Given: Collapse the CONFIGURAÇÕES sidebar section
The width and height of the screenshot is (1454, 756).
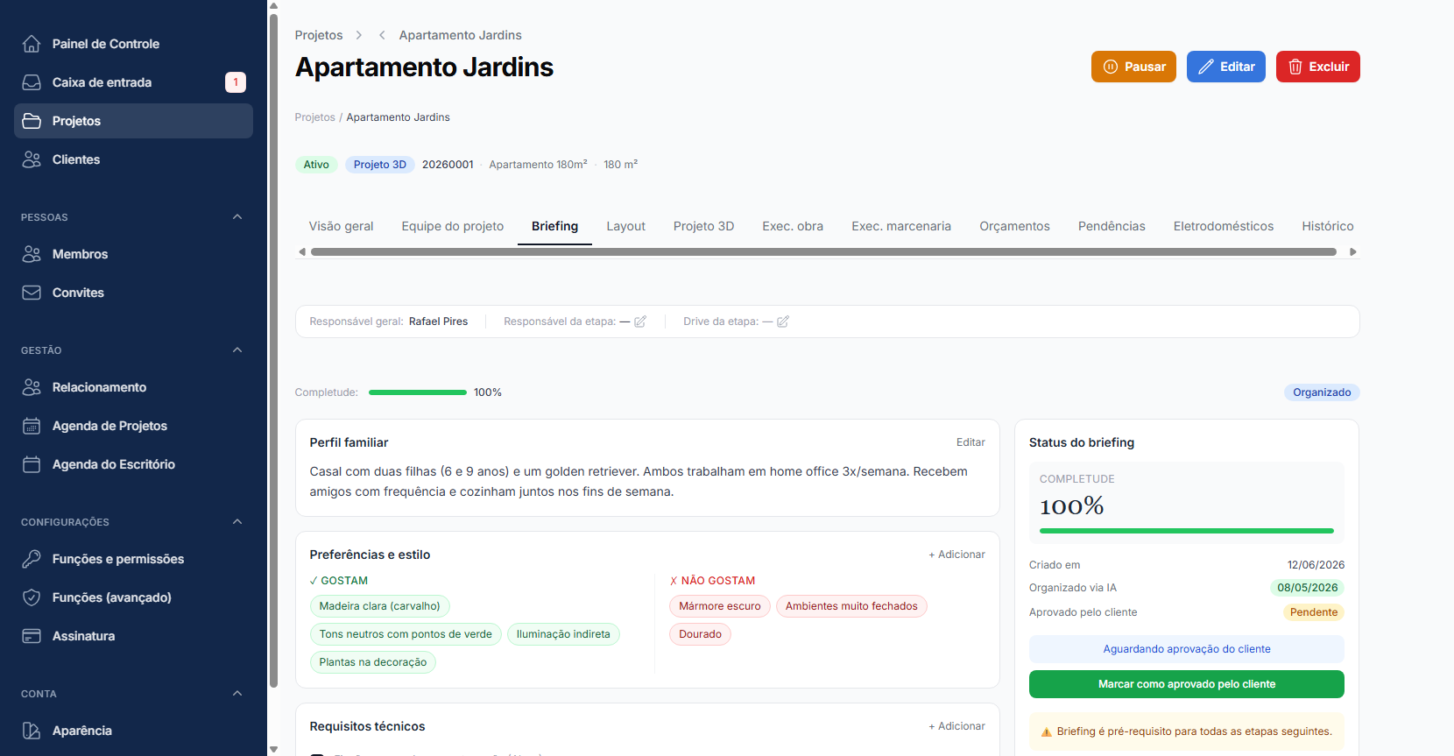Looking at the screenshot, I should [x=237, y=522].
